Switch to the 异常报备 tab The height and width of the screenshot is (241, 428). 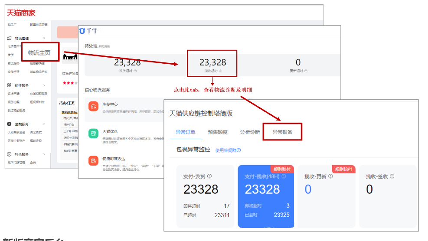(282, 132)
